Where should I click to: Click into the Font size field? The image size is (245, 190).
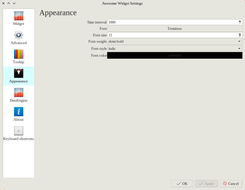172,35
